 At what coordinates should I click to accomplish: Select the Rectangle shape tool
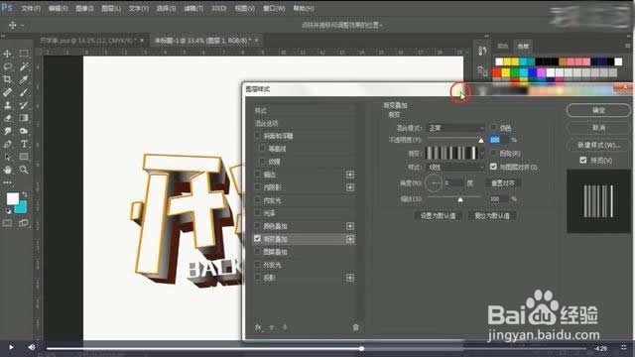click(x=24, y=157)
